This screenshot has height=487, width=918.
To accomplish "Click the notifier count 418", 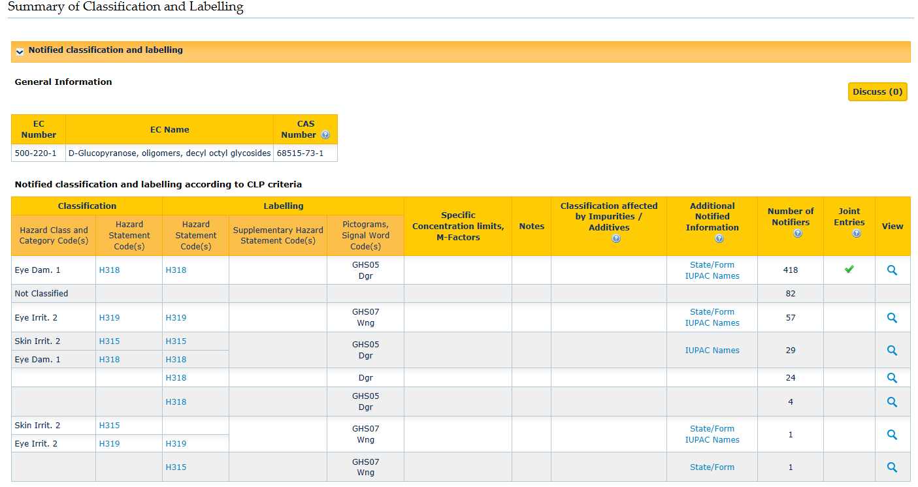I will 791,270.
